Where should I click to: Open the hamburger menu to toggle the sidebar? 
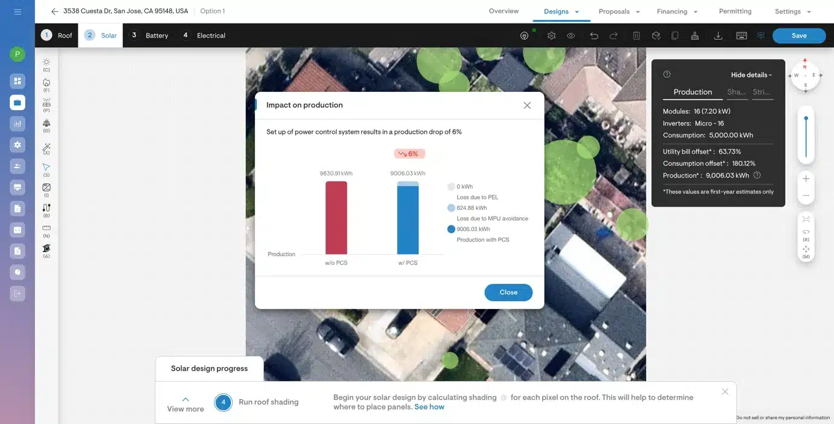pos(18,11)
